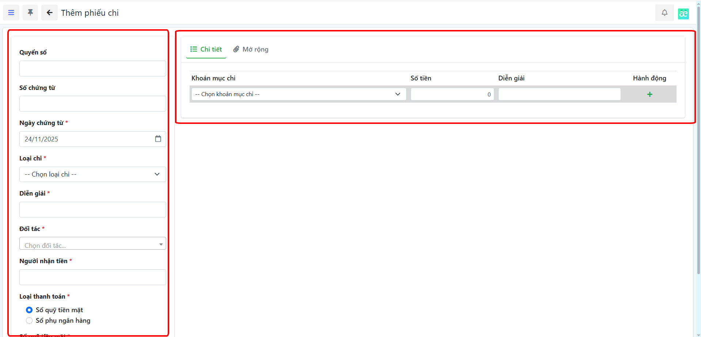Click the Số tiền amount field
701x337 pixels.
(x=452, y=94)
